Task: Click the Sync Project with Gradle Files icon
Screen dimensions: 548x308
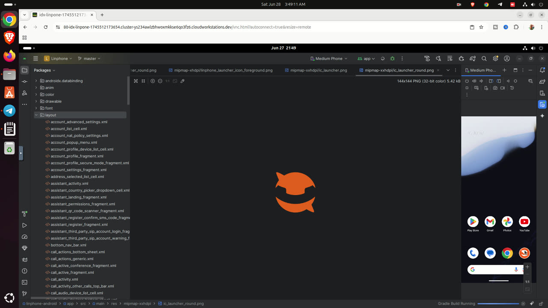Action: click(x=473, y=59)
